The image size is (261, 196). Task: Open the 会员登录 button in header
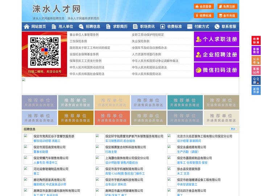coord(204,7)
